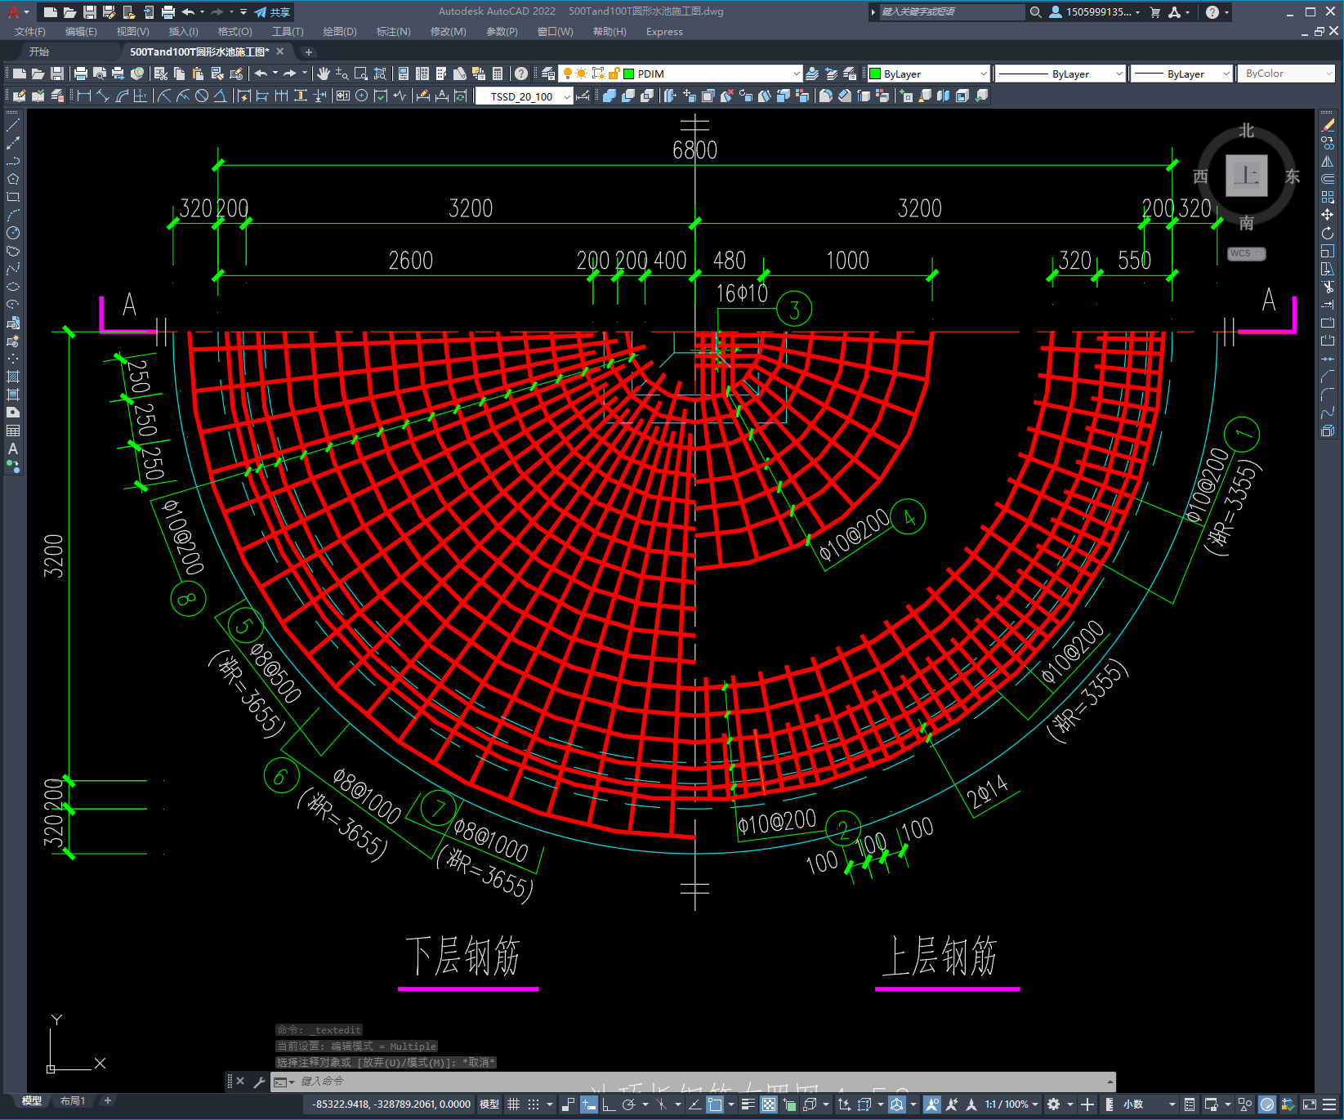
Task: Select the Line draw tool
Action: [13, 126]
